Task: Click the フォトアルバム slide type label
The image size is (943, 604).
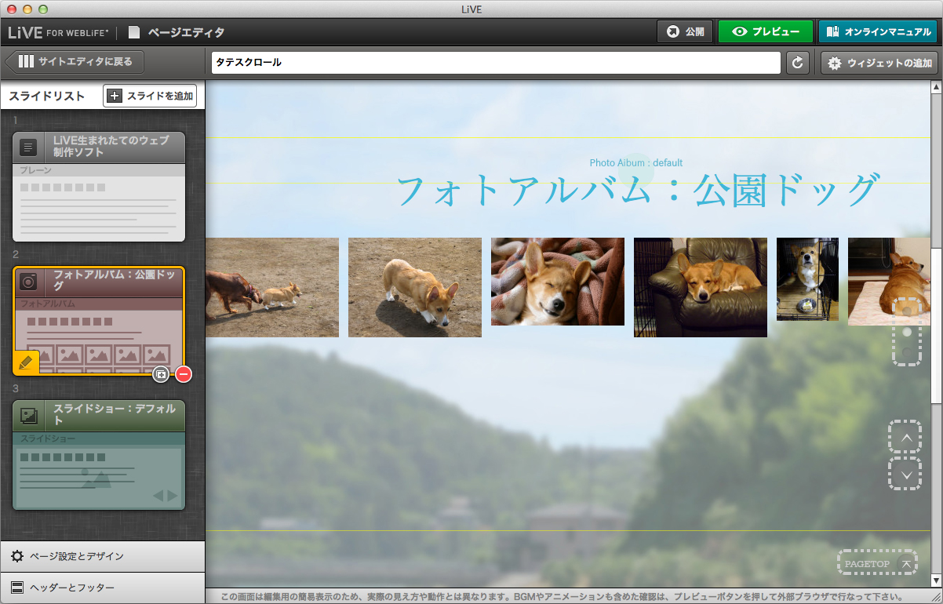Action: click(x=48, y=304)
